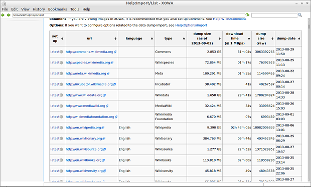Click the settings icon next to wikimediafoundation latest

(61, 117)
